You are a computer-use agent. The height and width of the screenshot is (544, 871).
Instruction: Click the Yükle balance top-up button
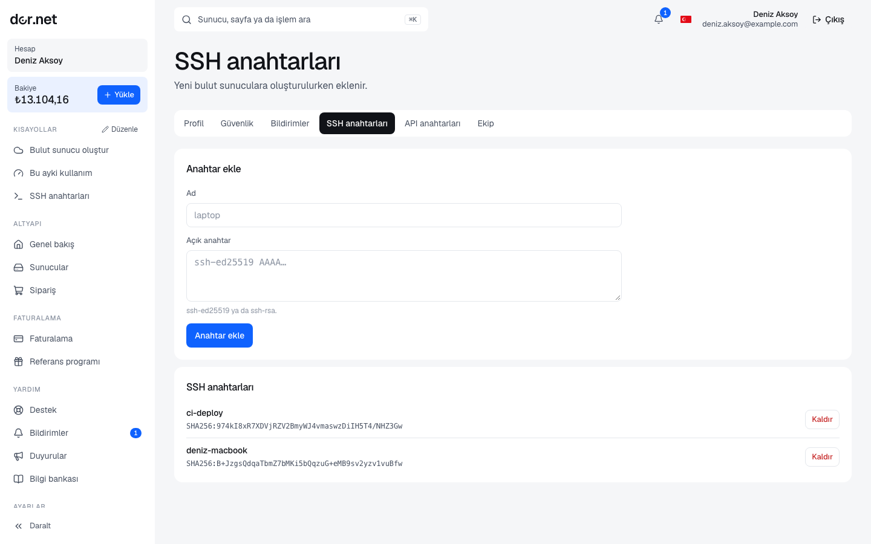(x=119, y=95)
